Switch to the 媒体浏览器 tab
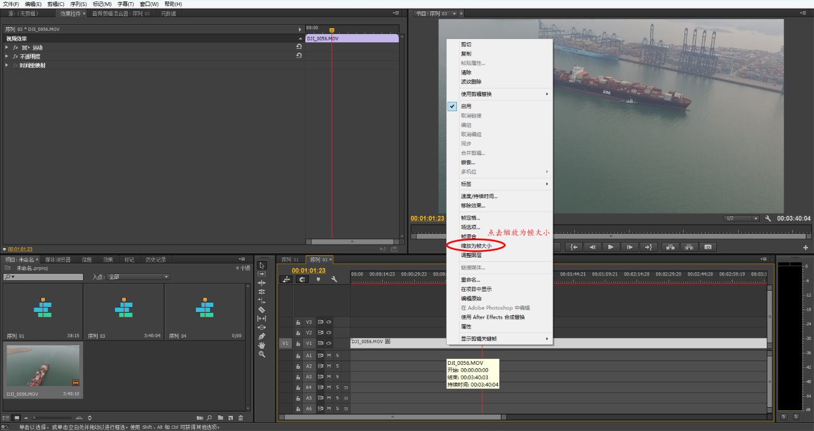 (x=58, y=260)
